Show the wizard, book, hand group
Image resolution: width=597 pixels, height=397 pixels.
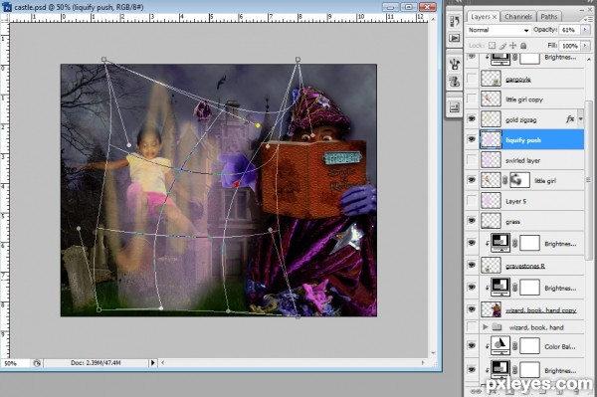472,326
